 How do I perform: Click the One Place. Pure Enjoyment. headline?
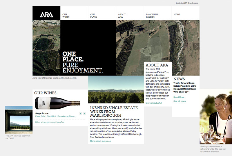(83, 62)
